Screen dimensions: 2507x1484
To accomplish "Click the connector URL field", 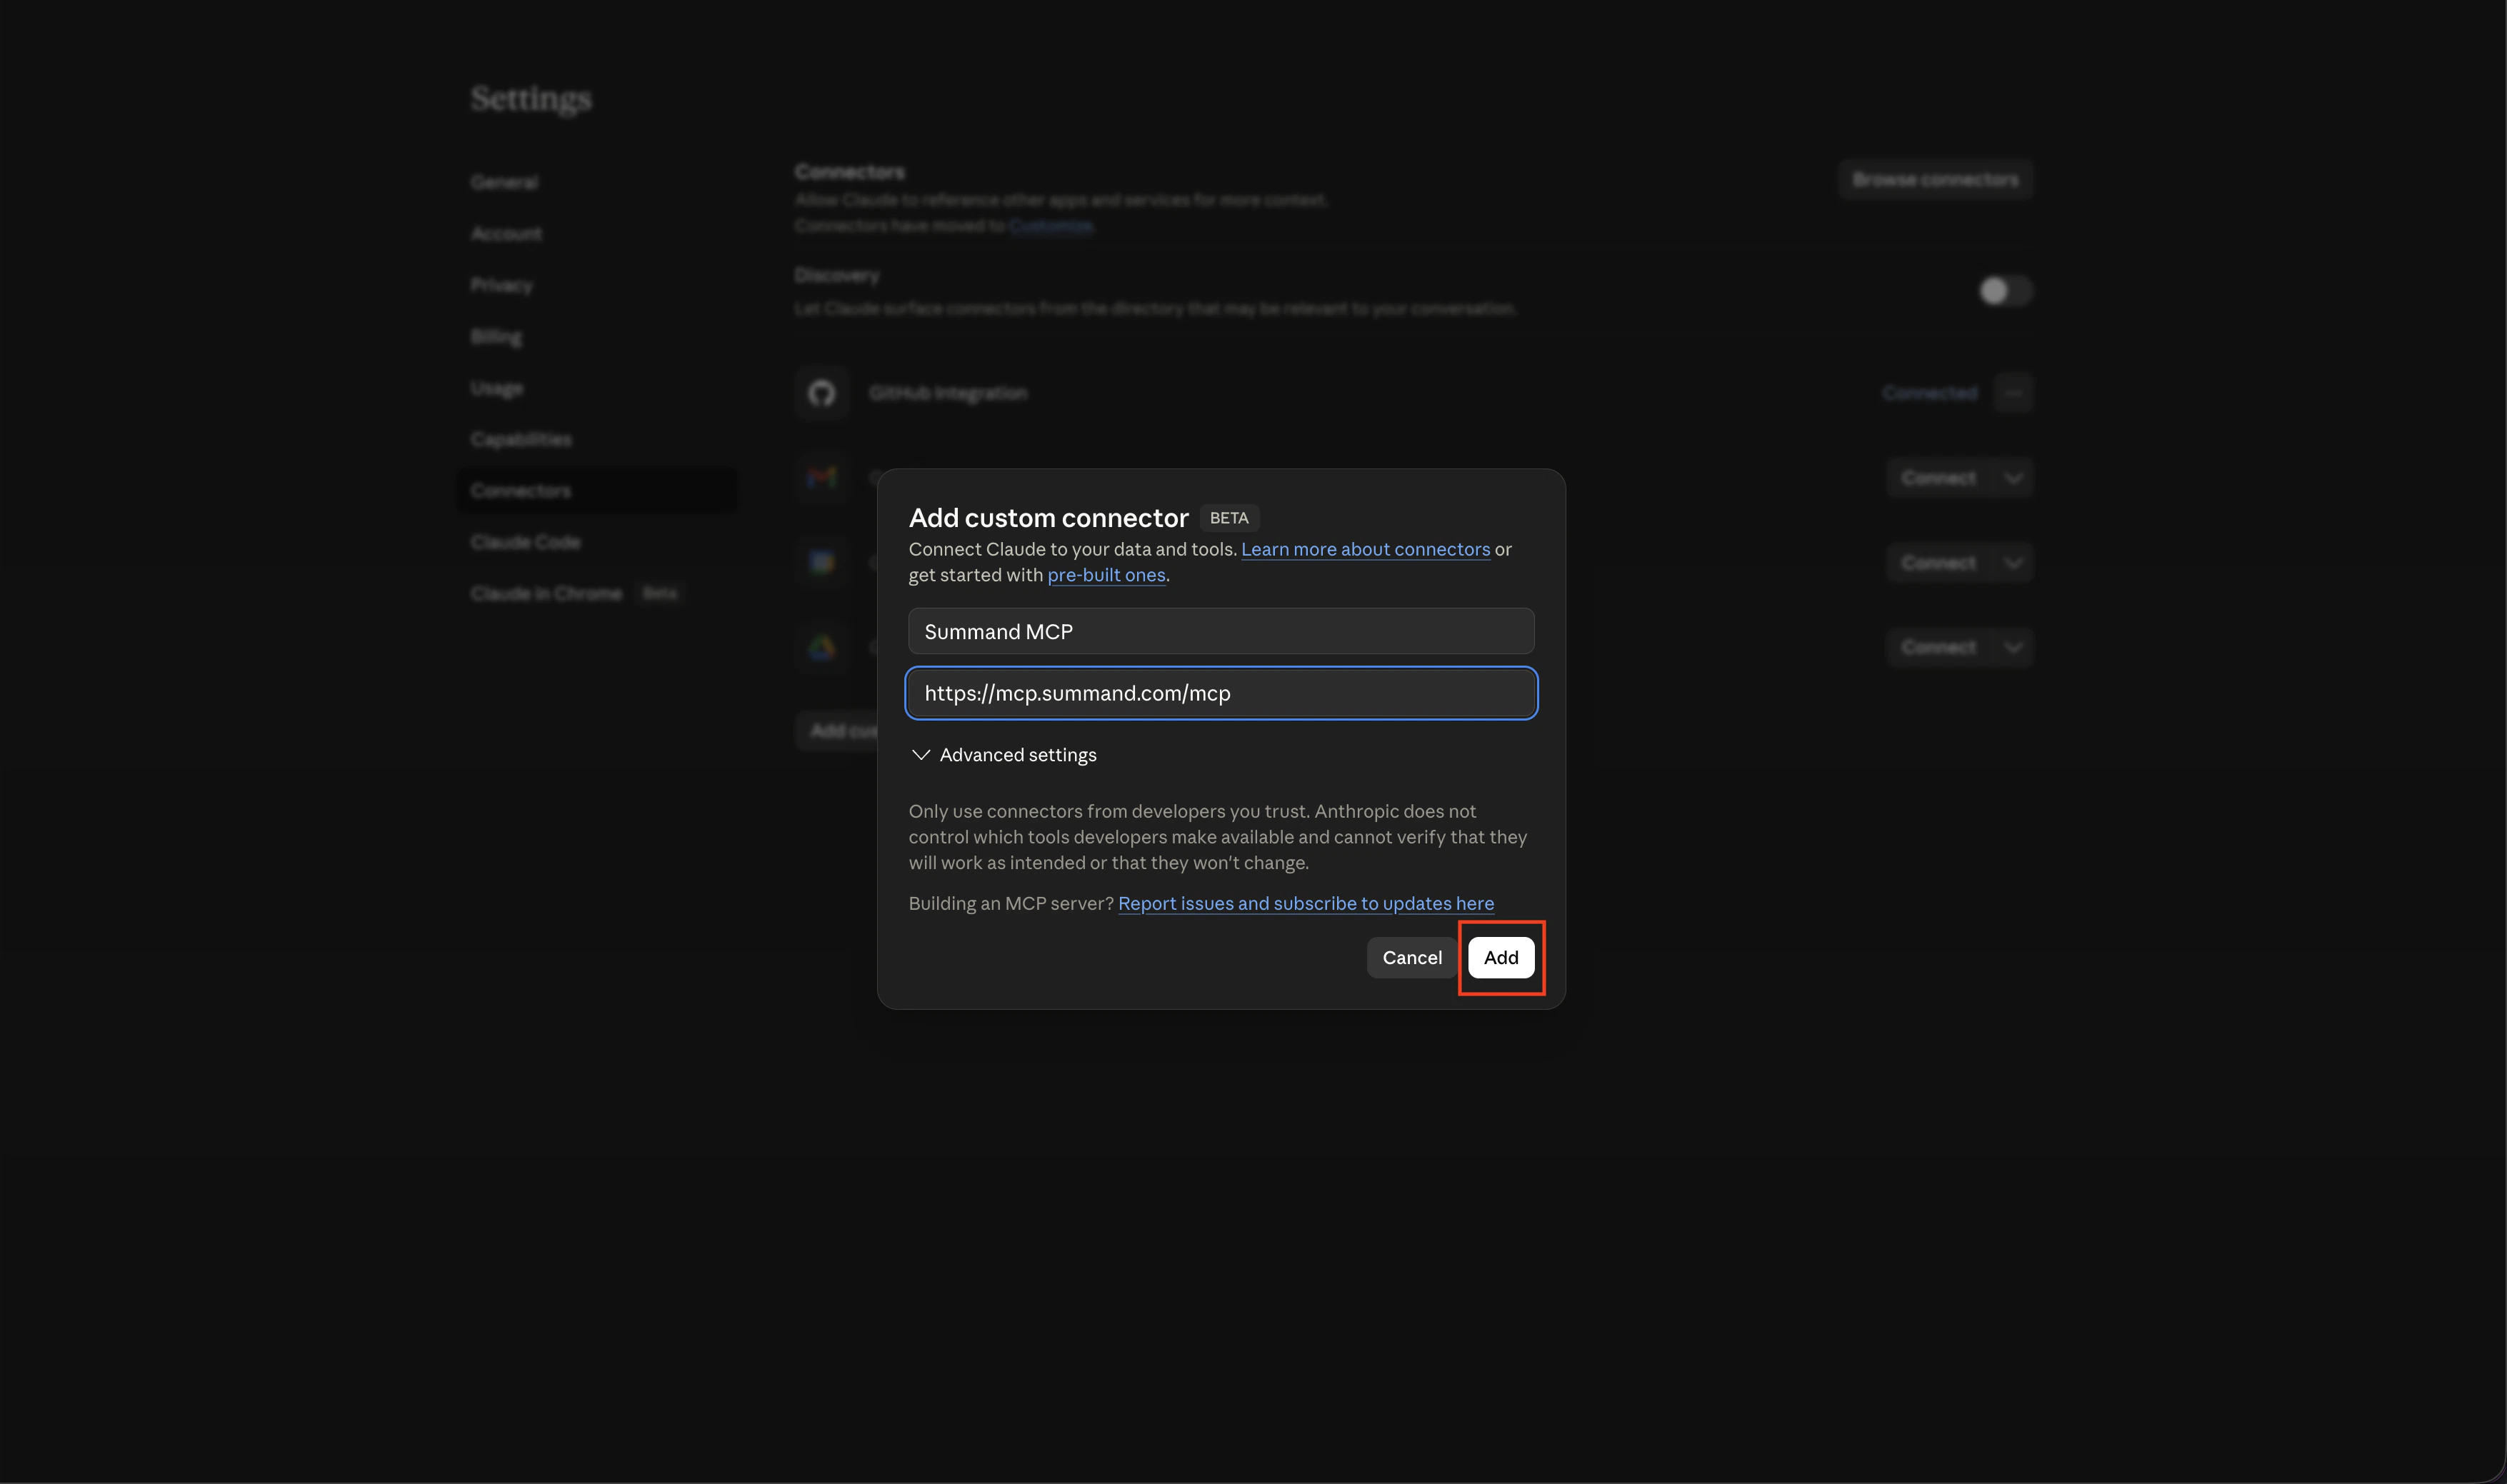I will pos(1221,693).
